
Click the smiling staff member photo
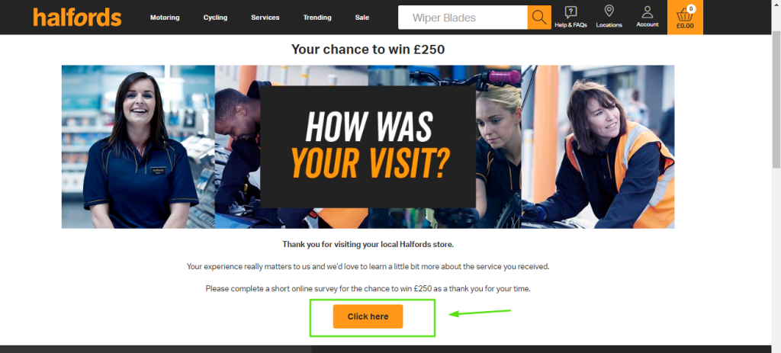[x=139, y=147]
